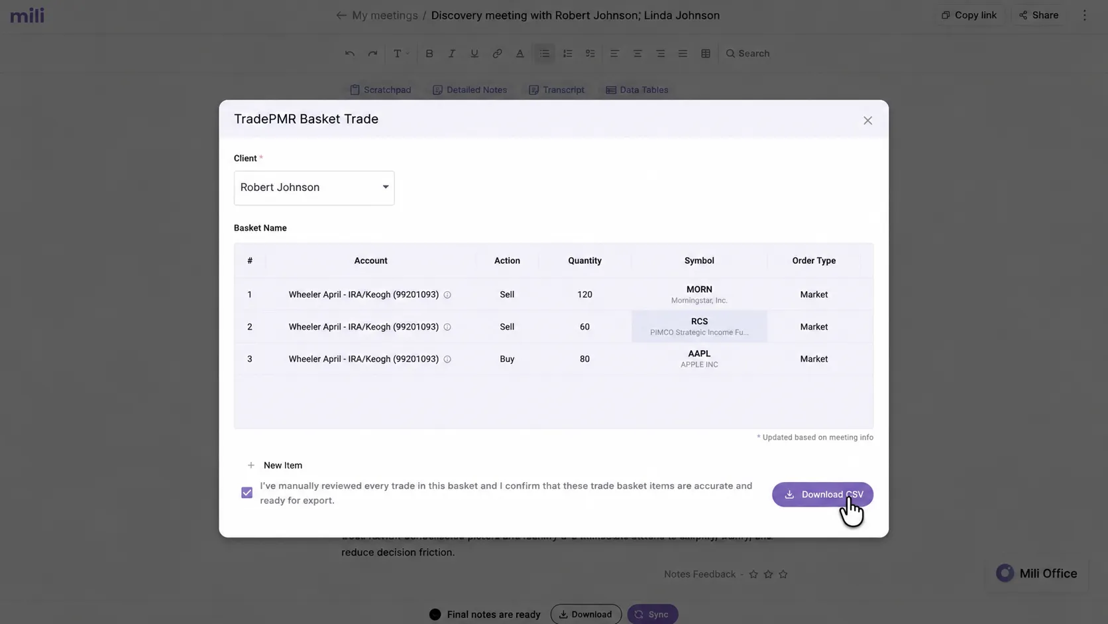Show account info for row 2 RCS trade
Screen dimensions: 1108x624
click(447, 327)
